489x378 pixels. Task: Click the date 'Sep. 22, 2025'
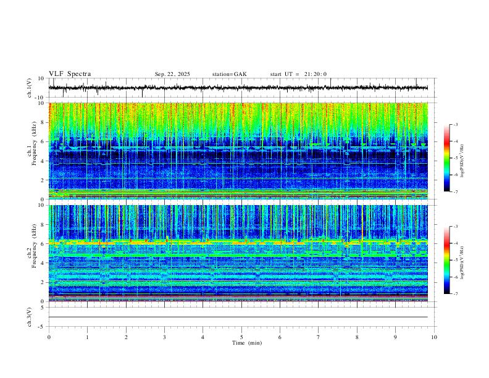click(x=172, y=74)
